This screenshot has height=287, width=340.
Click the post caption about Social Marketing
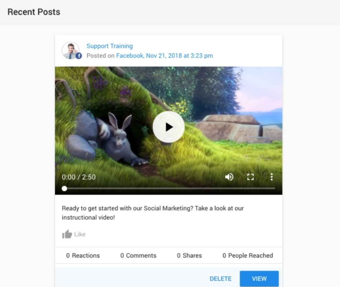(x=152, y=213)
